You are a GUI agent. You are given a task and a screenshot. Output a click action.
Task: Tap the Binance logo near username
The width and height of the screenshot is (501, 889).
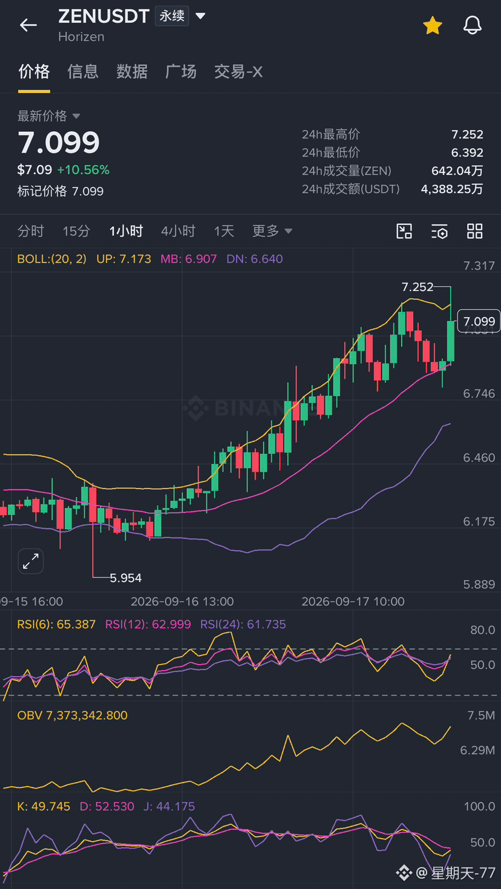404,872
